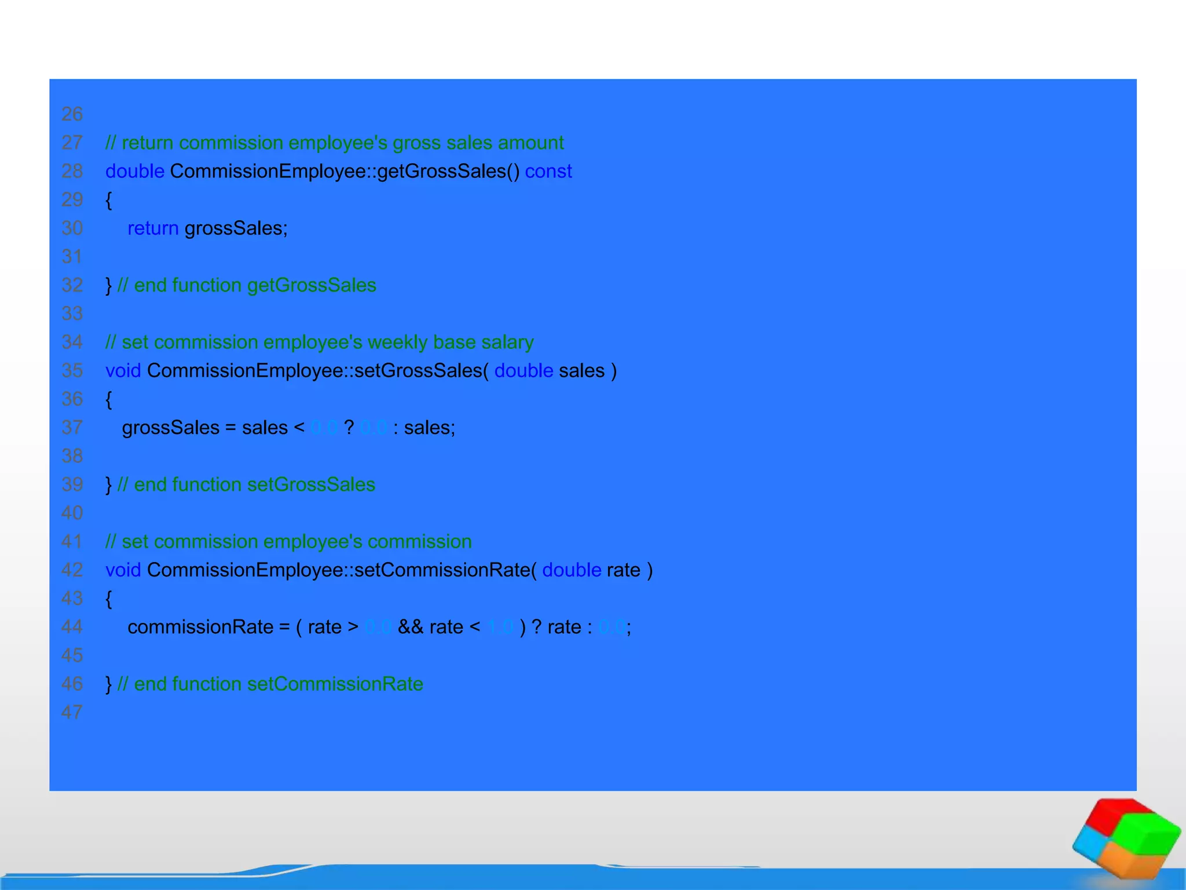Click 'CommissionEmployee::getGrossSales()' text
The image size is (1186, 890).
[x=345, y=171]
